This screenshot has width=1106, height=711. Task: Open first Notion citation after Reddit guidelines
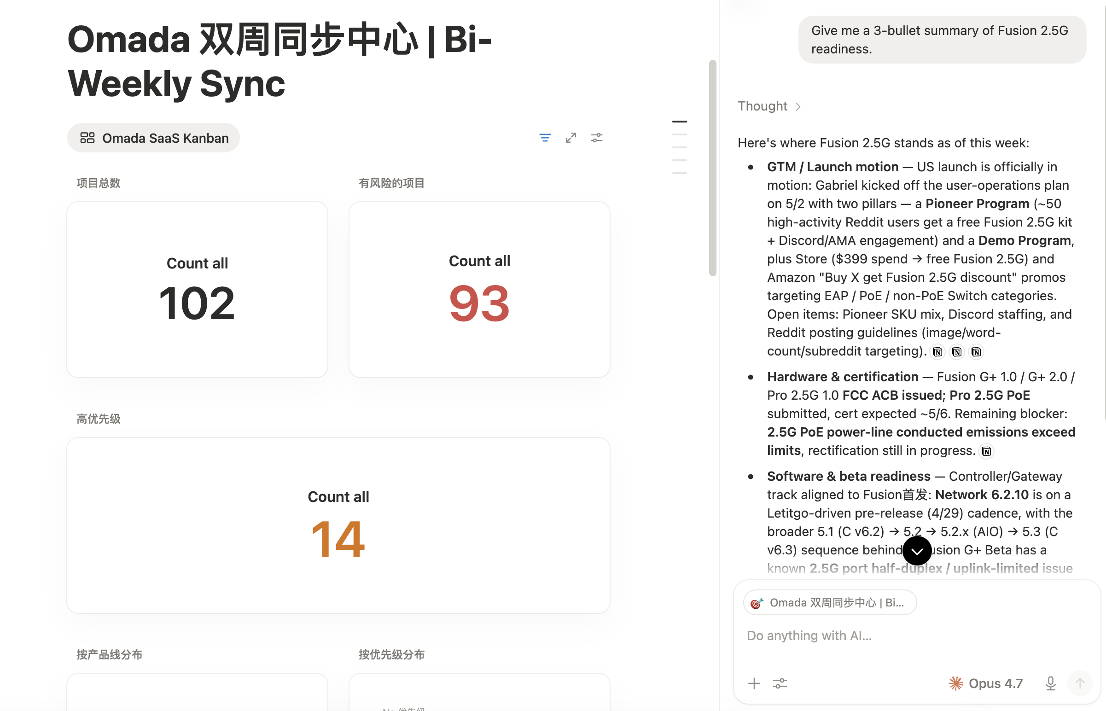pos(937,352)
